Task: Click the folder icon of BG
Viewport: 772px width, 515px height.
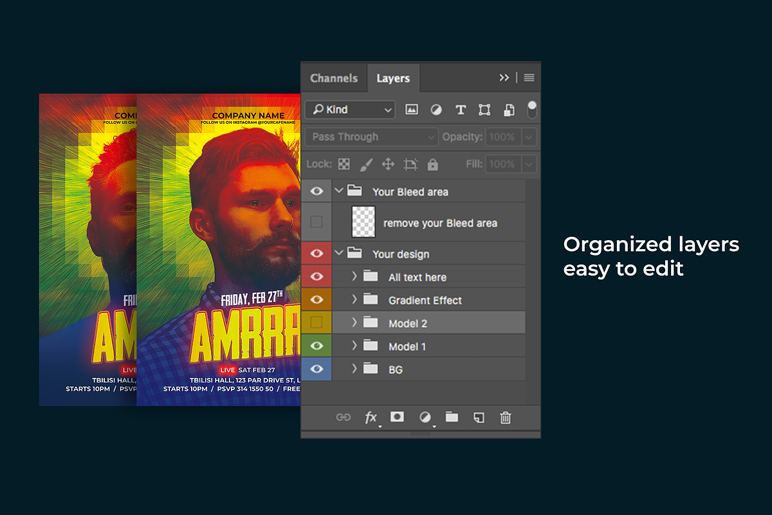Action: coord(371,370)
